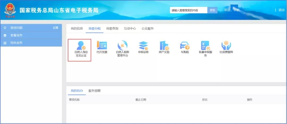Open the 公众服务 tab

point(147,28)
